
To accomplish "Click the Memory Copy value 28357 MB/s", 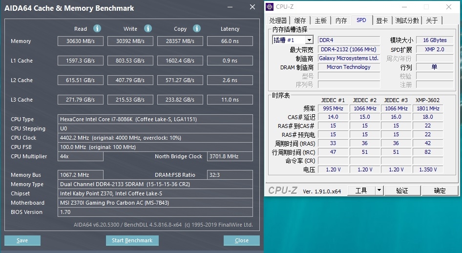I will pyautogui.click(x=180, y=41).
